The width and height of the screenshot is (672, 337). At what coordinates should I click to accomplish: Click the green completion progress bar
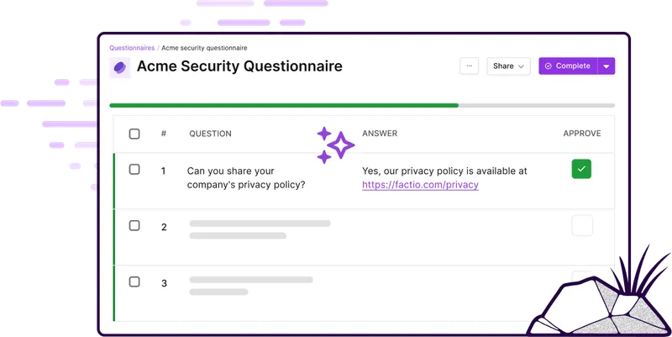tap(284, 105)
